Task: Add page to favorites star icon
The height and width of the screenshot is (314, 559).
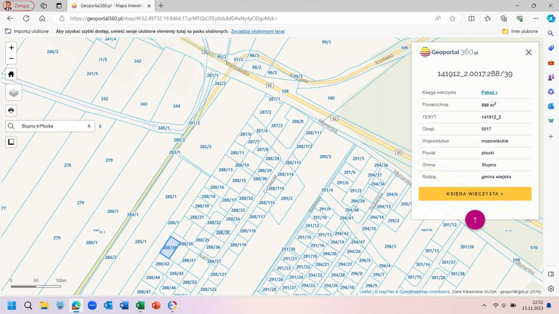Action: pyautogui.click(x=452, y=18)
